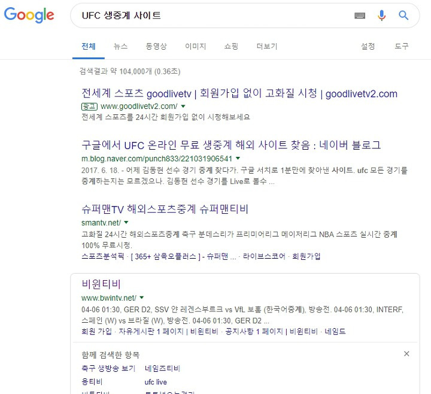Open 도구 options
Screen dimensions: 431x394
(402, 46)
